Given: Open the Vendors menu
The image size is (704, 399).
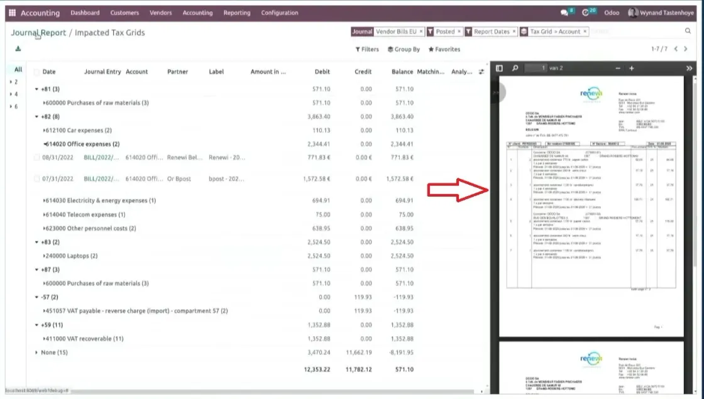Looking at the screenshot, I should click(x=161, y=13).
